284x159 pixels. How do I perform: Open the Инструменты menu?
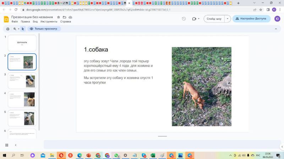pyautogui.click(x=49, y=22)
